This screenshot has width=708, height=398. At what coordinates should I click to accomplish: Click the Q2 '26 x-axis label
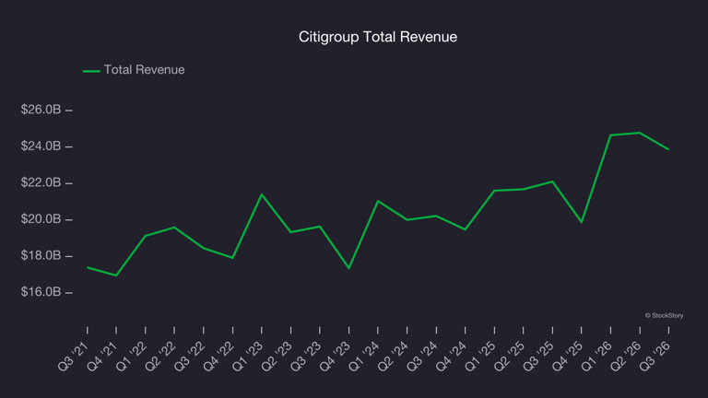[626, 357]
